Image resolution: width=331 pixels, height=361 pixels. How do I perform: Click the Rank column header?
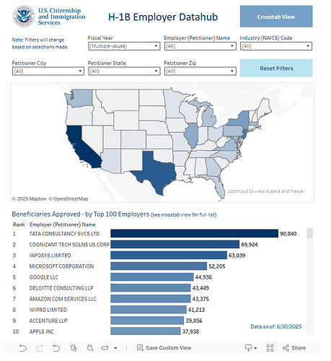point(19,225)
